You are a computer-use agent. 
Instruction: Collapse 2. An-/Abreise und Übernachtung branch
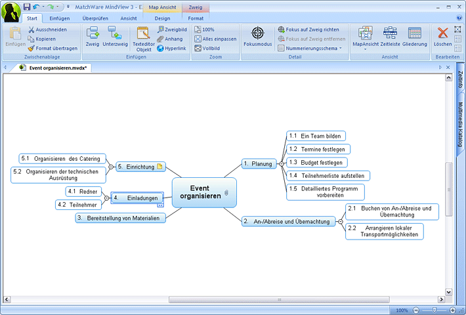(341, 222)
